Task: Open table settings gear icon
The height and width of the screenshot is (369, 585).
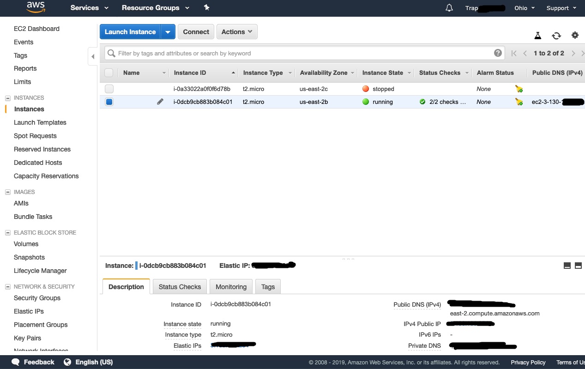Action: click(575, 35)
